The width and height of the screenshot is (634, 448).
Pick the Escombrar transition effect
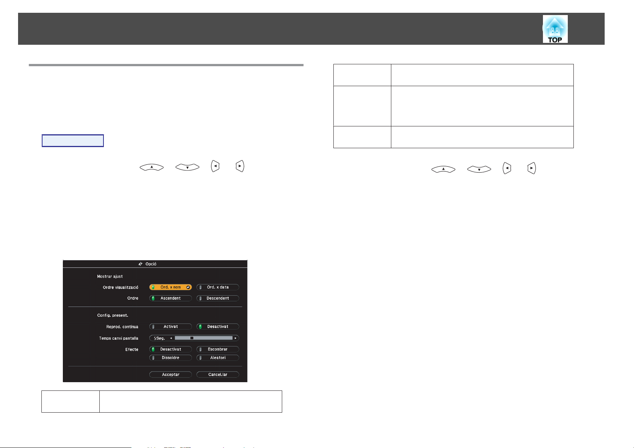(x=218, y=349)
